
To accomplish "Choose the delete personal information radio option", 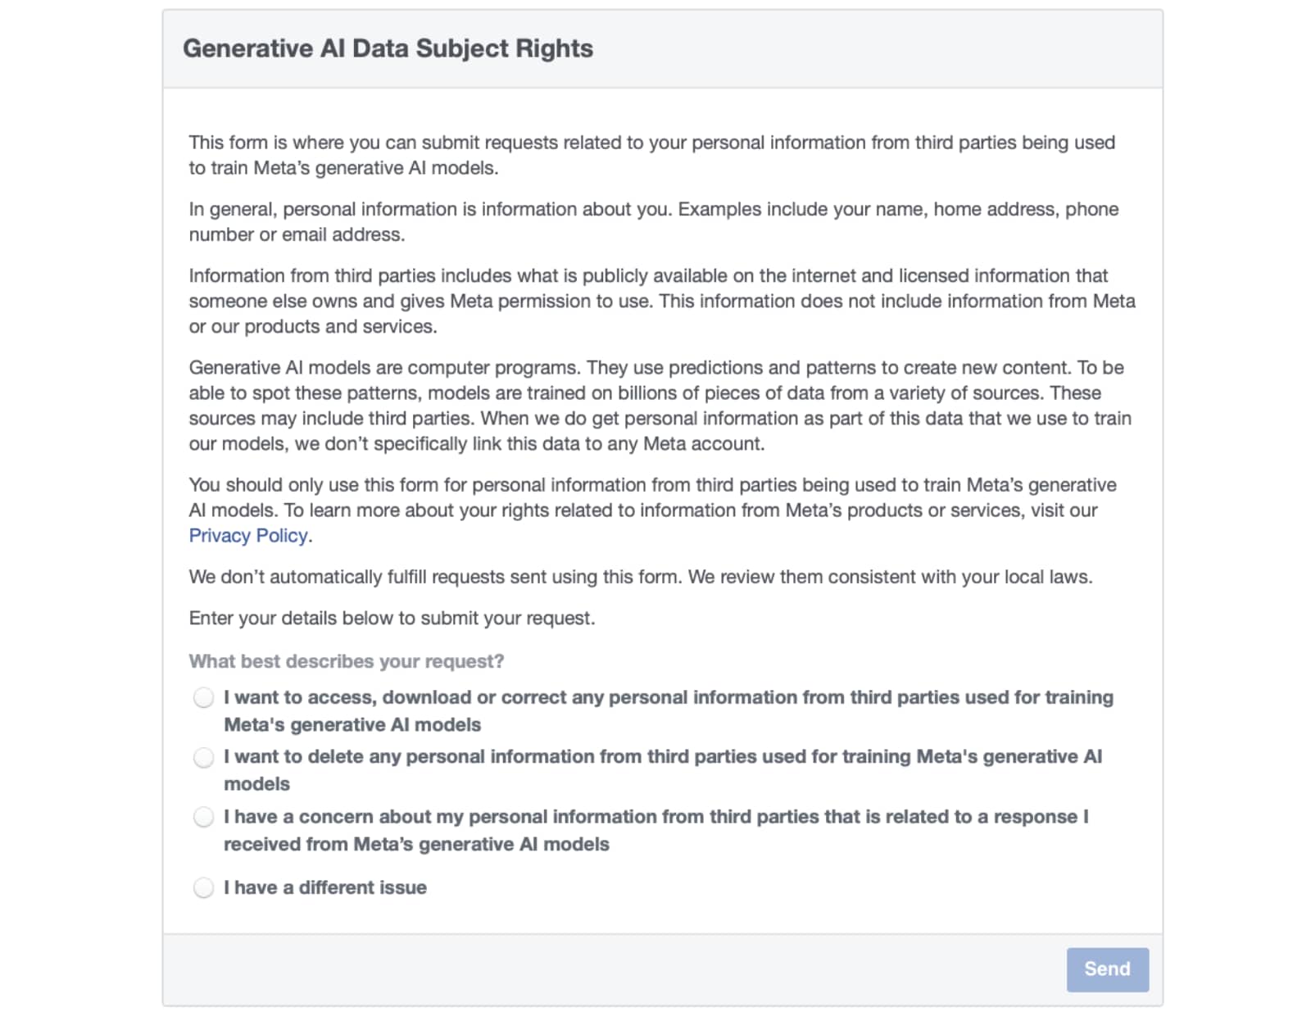I will [203, 757].
